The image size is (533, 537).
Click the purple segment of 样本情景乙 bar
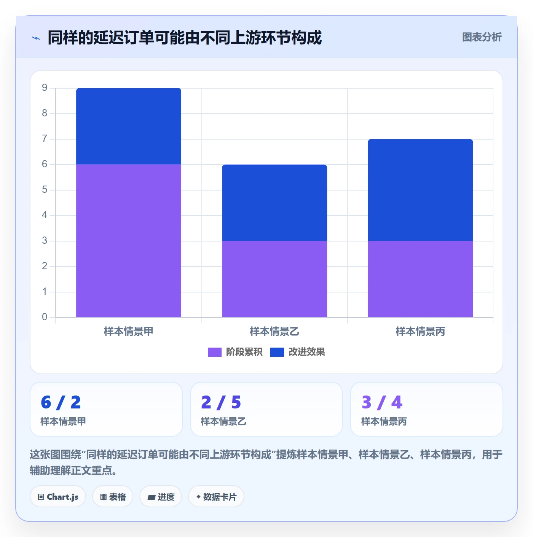coord(274,279)
